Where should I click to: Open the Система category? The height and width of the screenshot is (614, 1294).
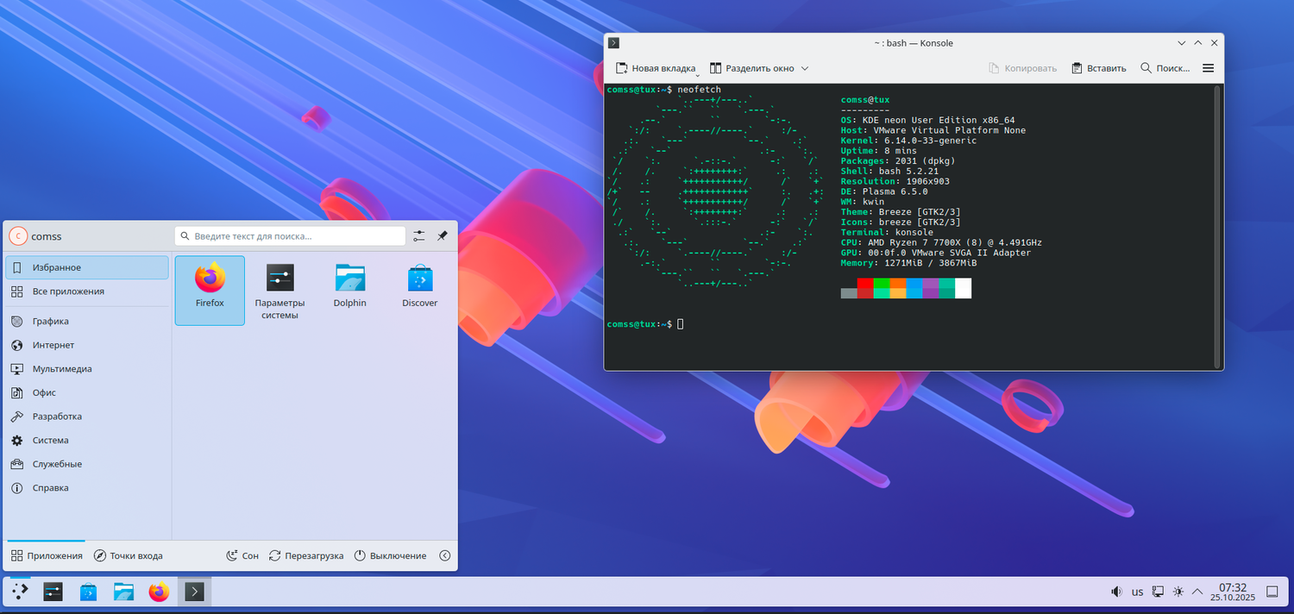click(87, 440)
